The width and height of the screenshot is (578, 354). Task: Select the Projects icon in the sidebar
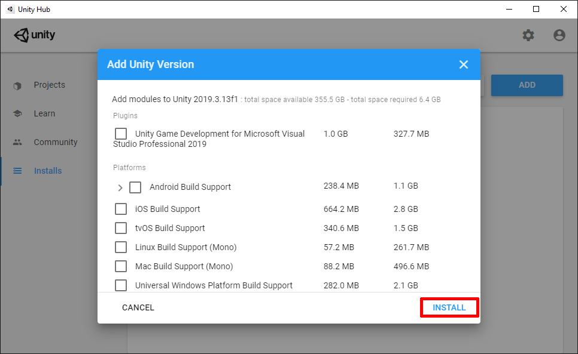tap(17, 85)
